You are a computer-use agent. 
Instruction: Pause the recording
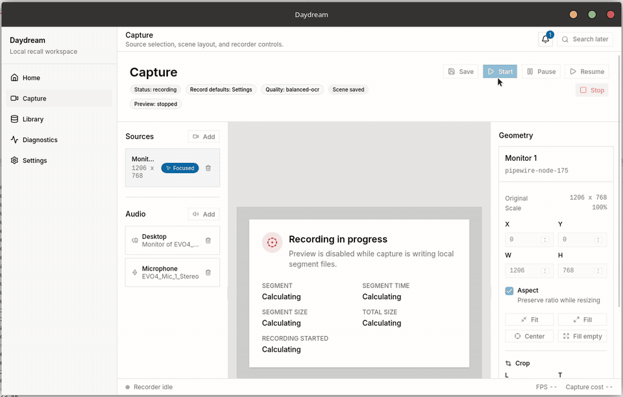point(541,71)
